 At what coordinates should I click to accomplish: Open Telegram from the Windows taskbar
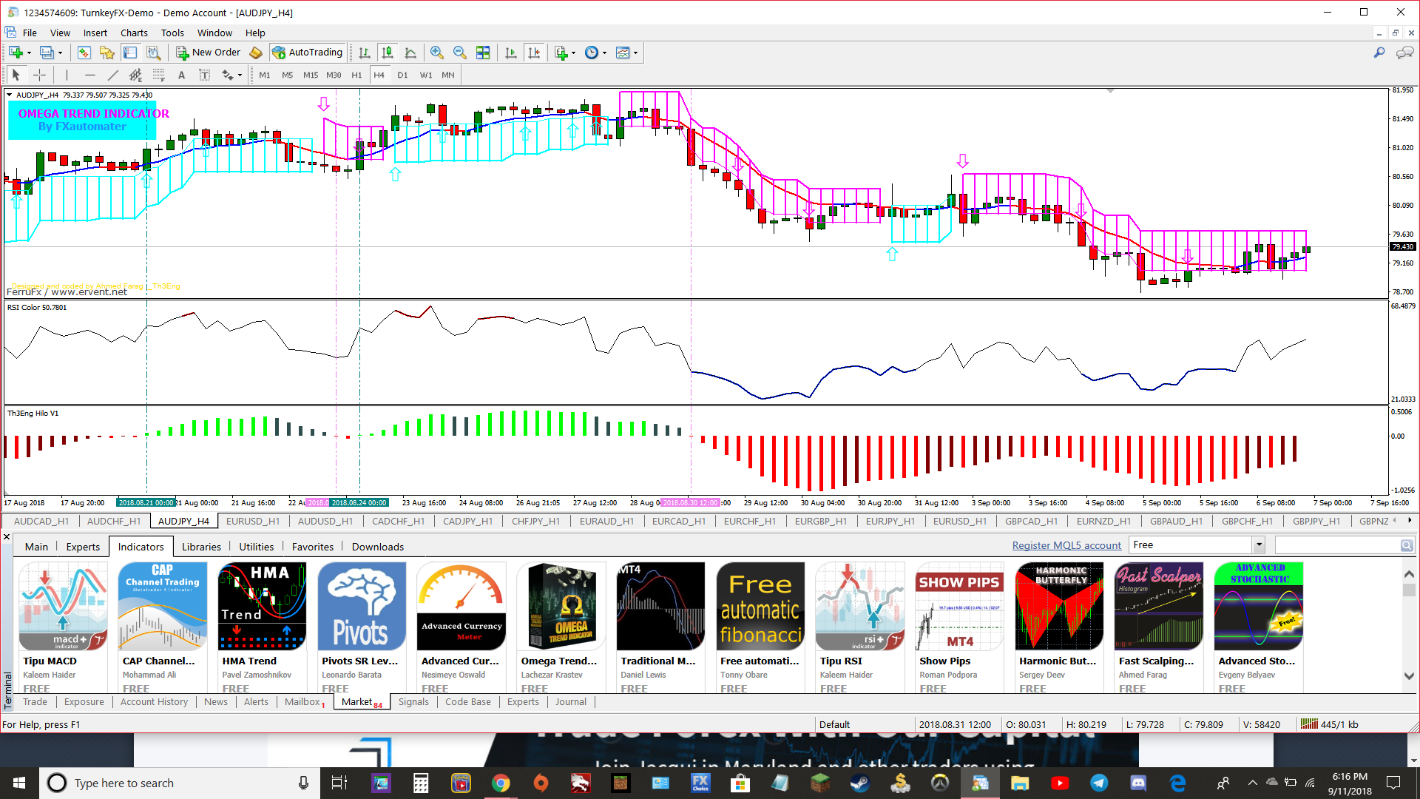1099,783
